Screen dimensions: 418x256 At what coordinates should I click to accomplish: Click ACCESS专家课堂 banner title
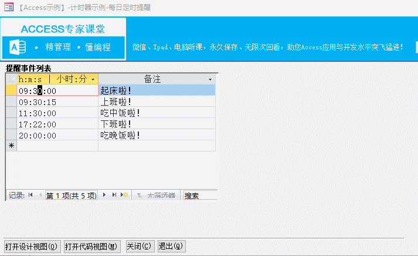point(63,29)
